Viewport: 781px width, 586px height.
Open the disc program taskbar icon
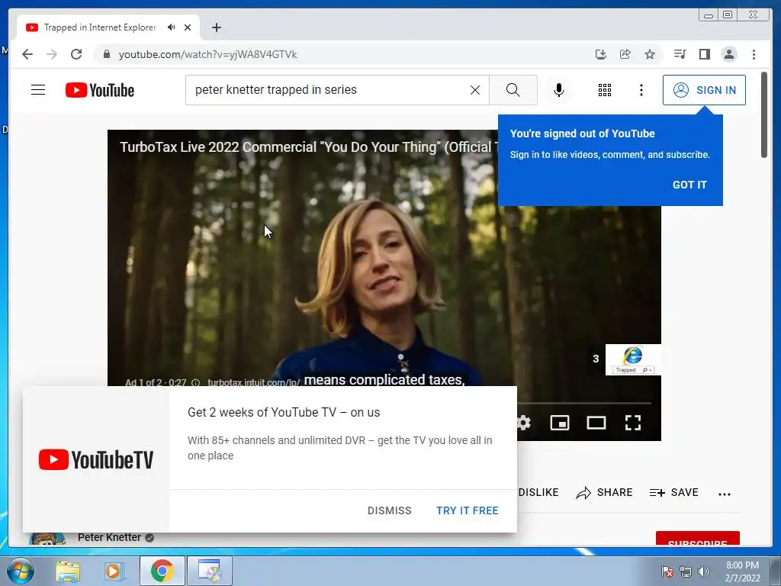pos(209,571)
